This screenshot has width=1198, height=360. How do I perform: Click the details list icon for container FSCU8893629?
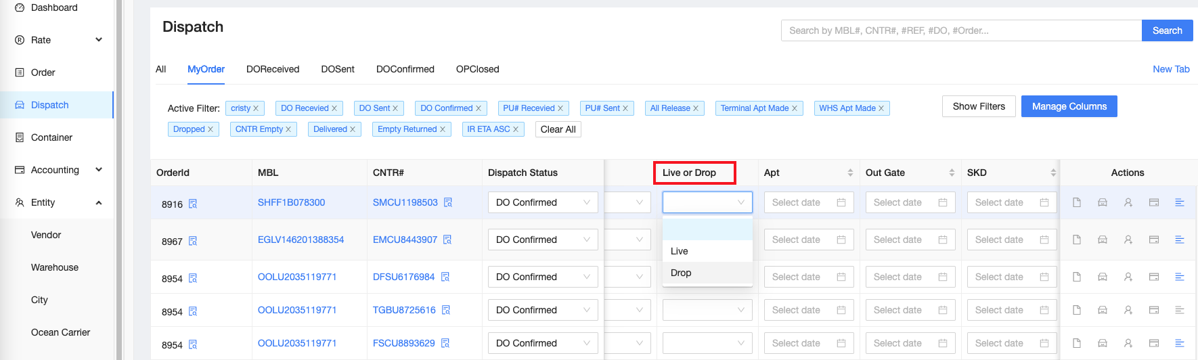point(1180,343)
